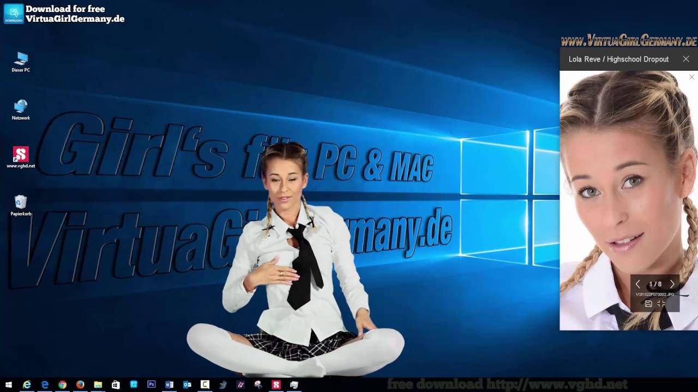Open Microsoft Word from the taskbar

(x=169, y=385)
